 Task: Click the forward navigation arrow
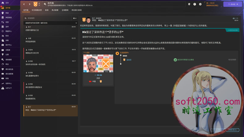coord(29,4)
